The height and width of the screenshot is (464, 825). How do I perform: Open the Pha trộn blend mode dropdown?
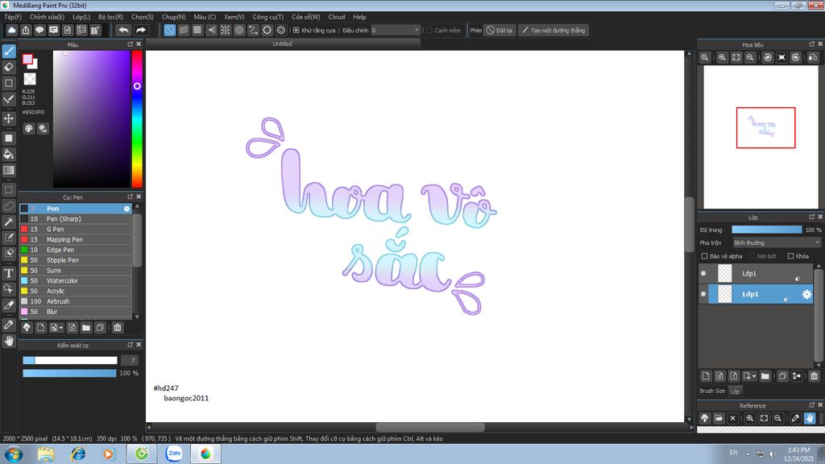click(x=777, y=243)
